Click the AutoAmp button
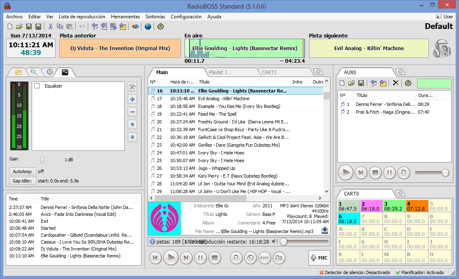This screenshot has width=459, height=279. pyautogui.click(x=22, y=171)
